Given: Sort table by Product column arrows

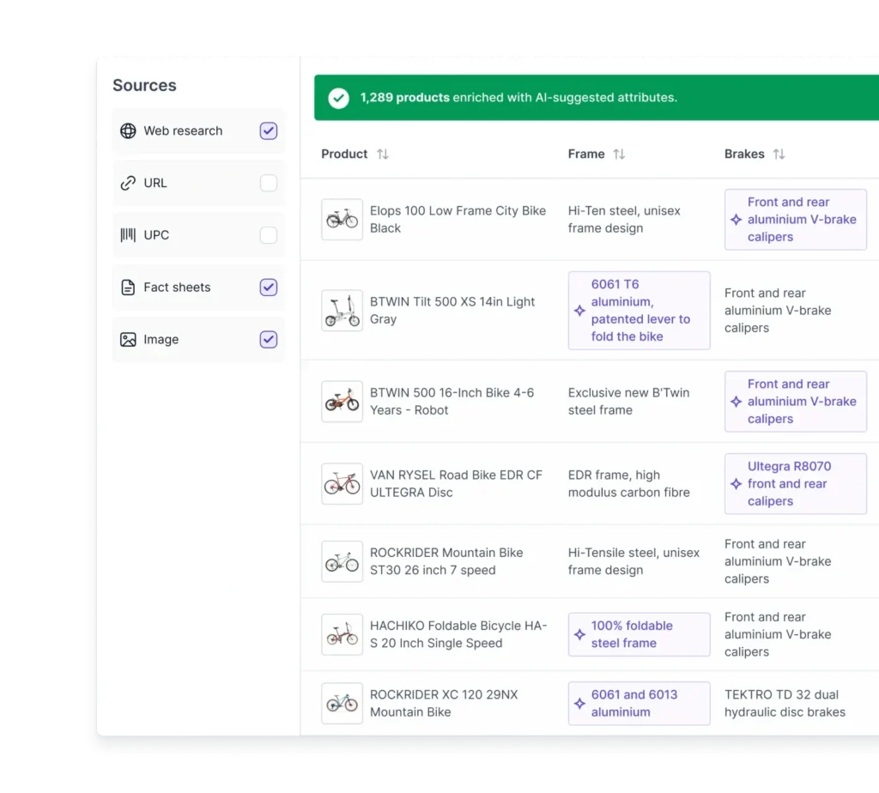Looking at the screenshot, I should (383, 154).
